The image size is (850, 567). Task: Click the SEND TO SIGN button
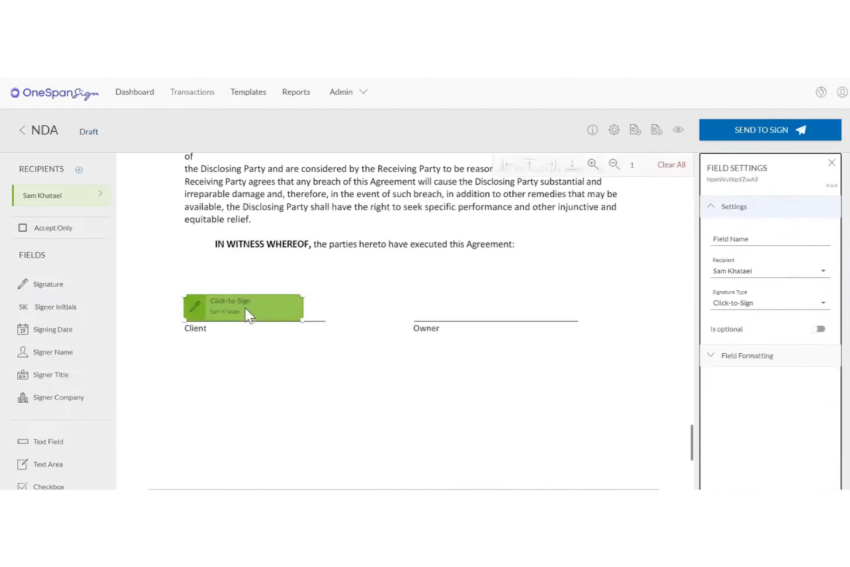point(770,130)
